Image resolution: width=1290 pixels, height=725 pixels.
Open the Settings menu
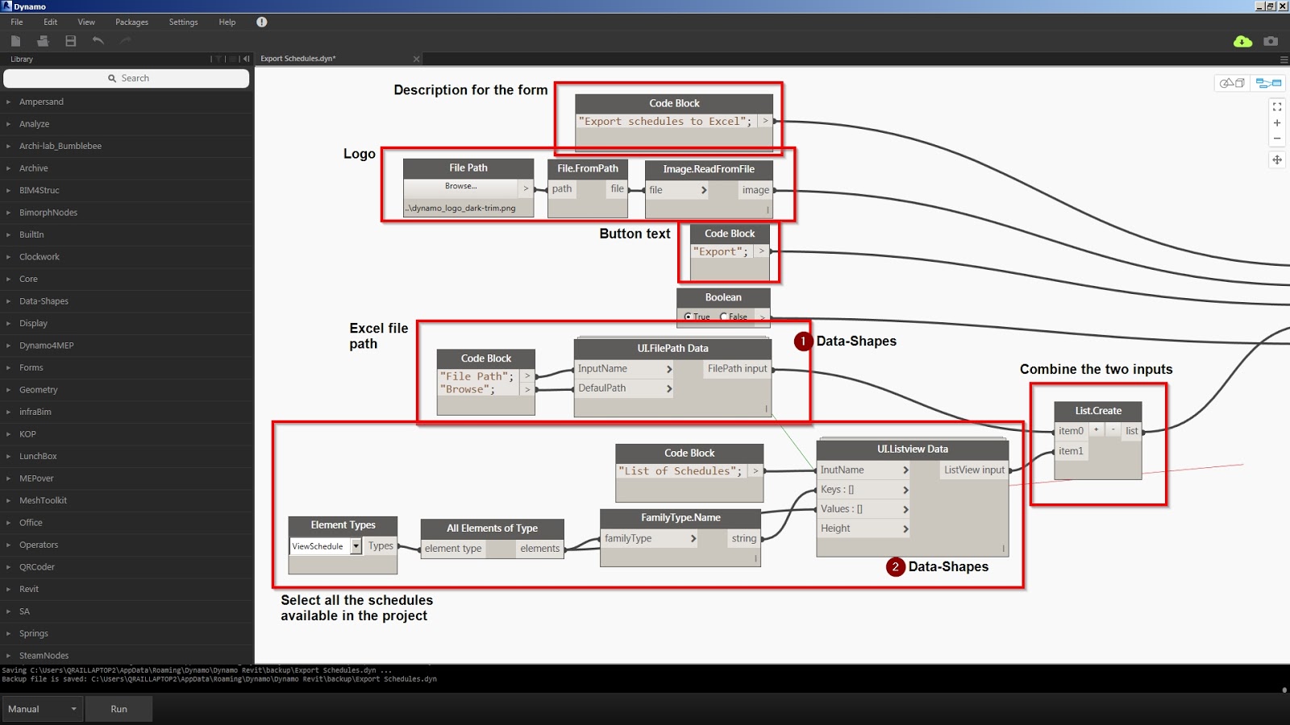(x=183, y=23)
